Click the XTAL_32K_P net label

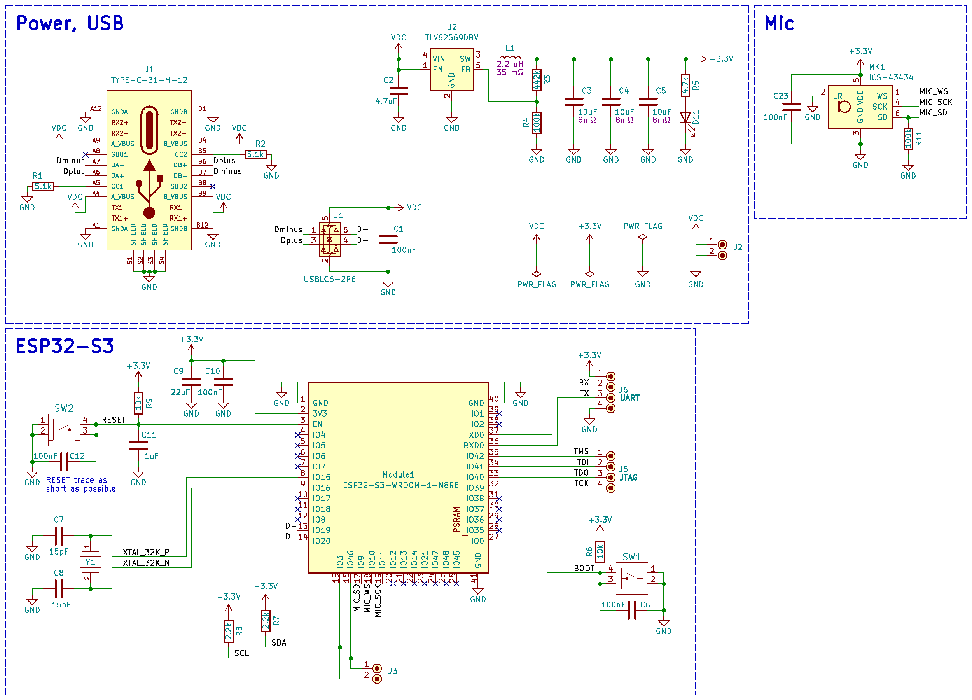[x=146, y=552]
